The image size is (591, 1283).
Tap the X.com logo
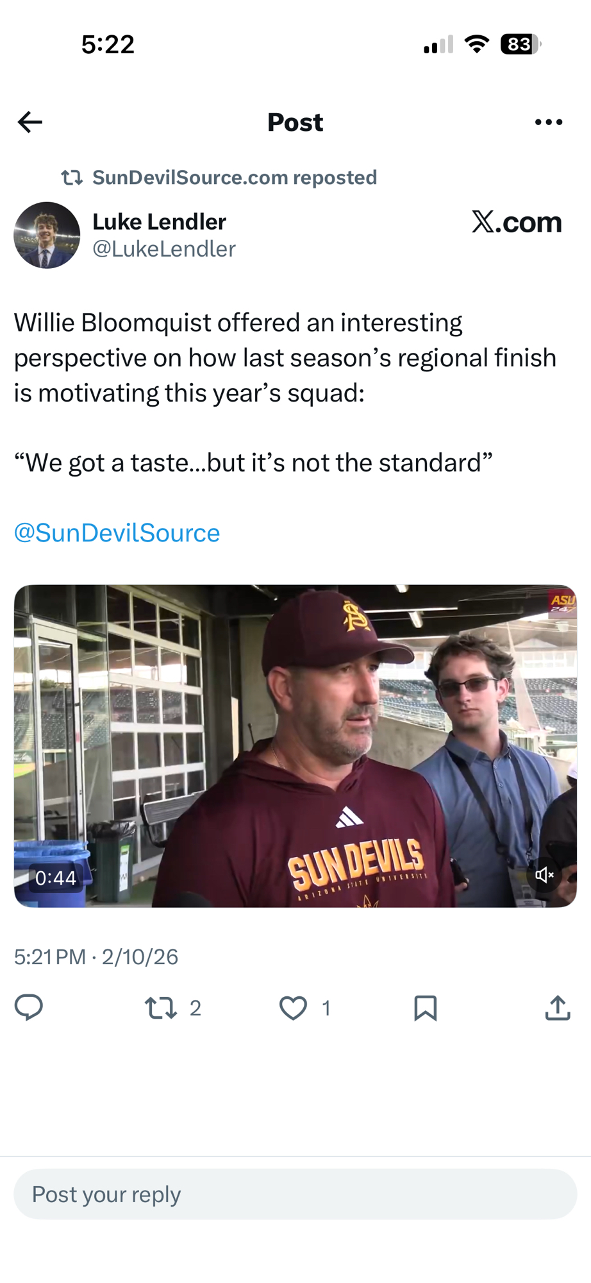517,222
